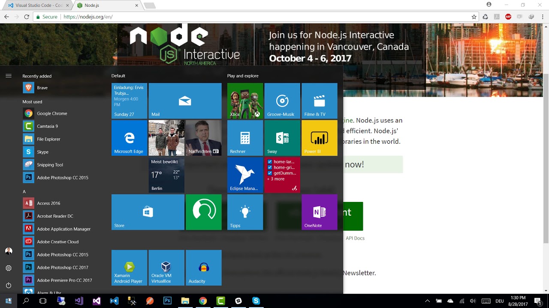Launch Acrobat Reader DC from the app list
Screen dimensions: 549x308
[62, 216]
